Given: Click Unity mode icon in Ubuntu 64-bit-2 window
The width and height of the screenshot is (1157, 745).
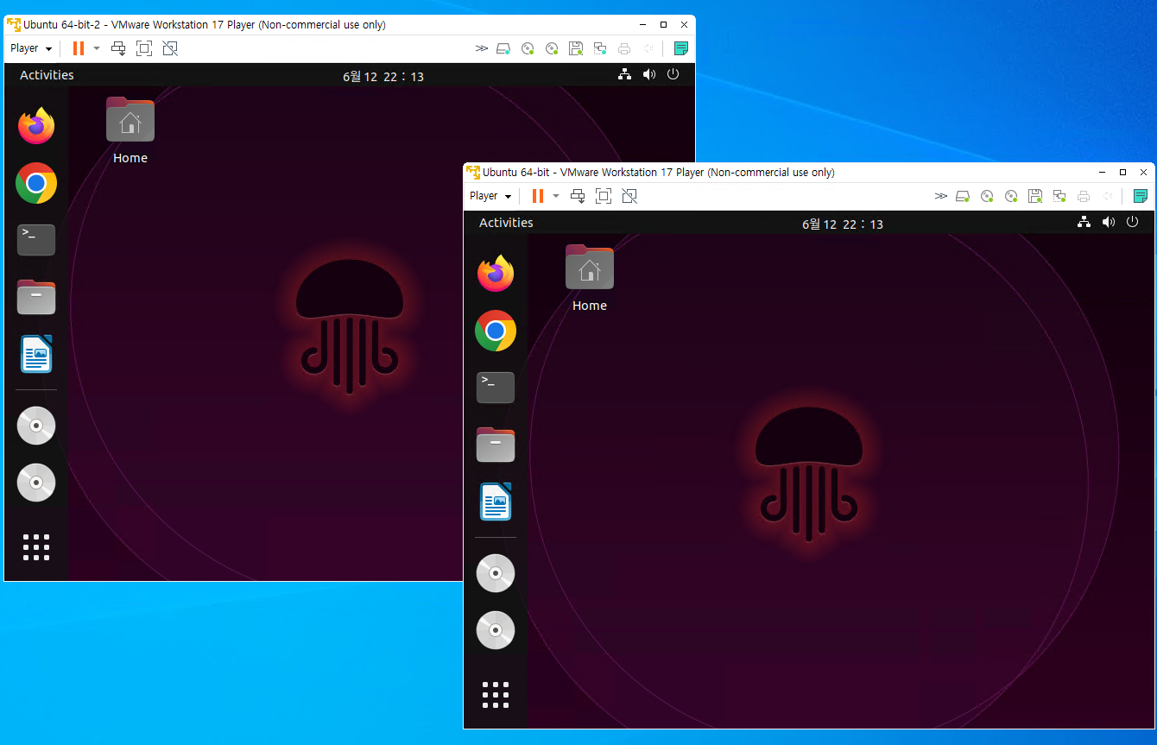Looking at the screenshot, I should click(x=170, y=48).
